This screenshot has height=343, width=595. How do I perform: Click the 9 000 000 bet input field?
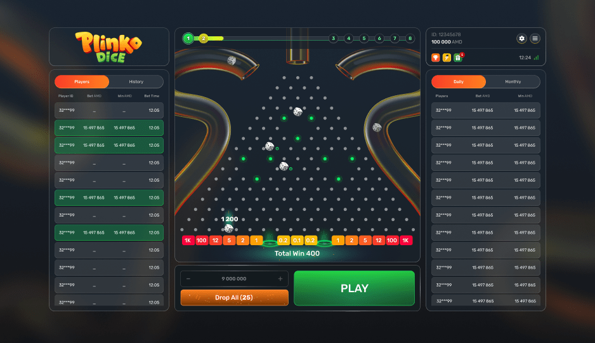click(234, 279)
